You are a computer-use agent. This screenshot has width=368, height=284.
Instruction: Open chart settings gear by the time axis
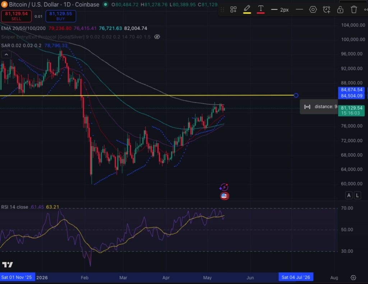(353, 278)
